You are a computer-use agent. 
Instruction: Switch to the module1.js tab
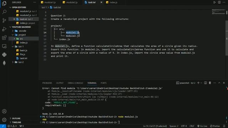coord(50,2)
